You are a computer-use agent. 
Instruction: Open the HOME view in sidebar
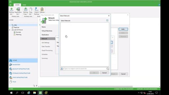[23, 60]
